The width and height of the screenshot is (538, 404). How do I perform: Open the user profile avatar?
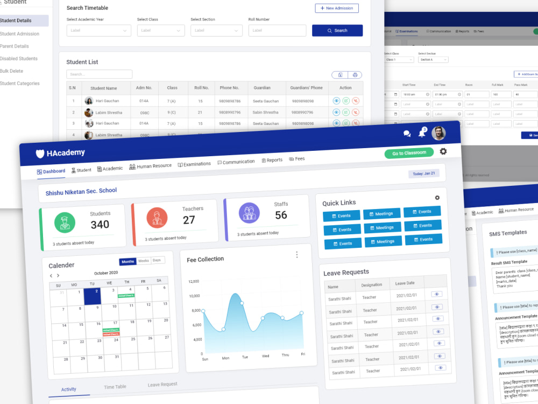click(438, 133)
